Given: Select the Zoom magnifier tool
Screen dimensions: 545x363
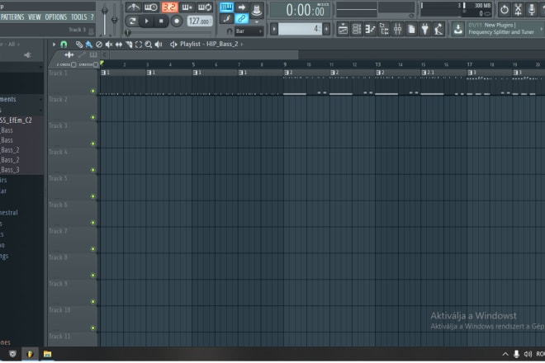Looking at the screenshot, I should (x=149, y=45).
